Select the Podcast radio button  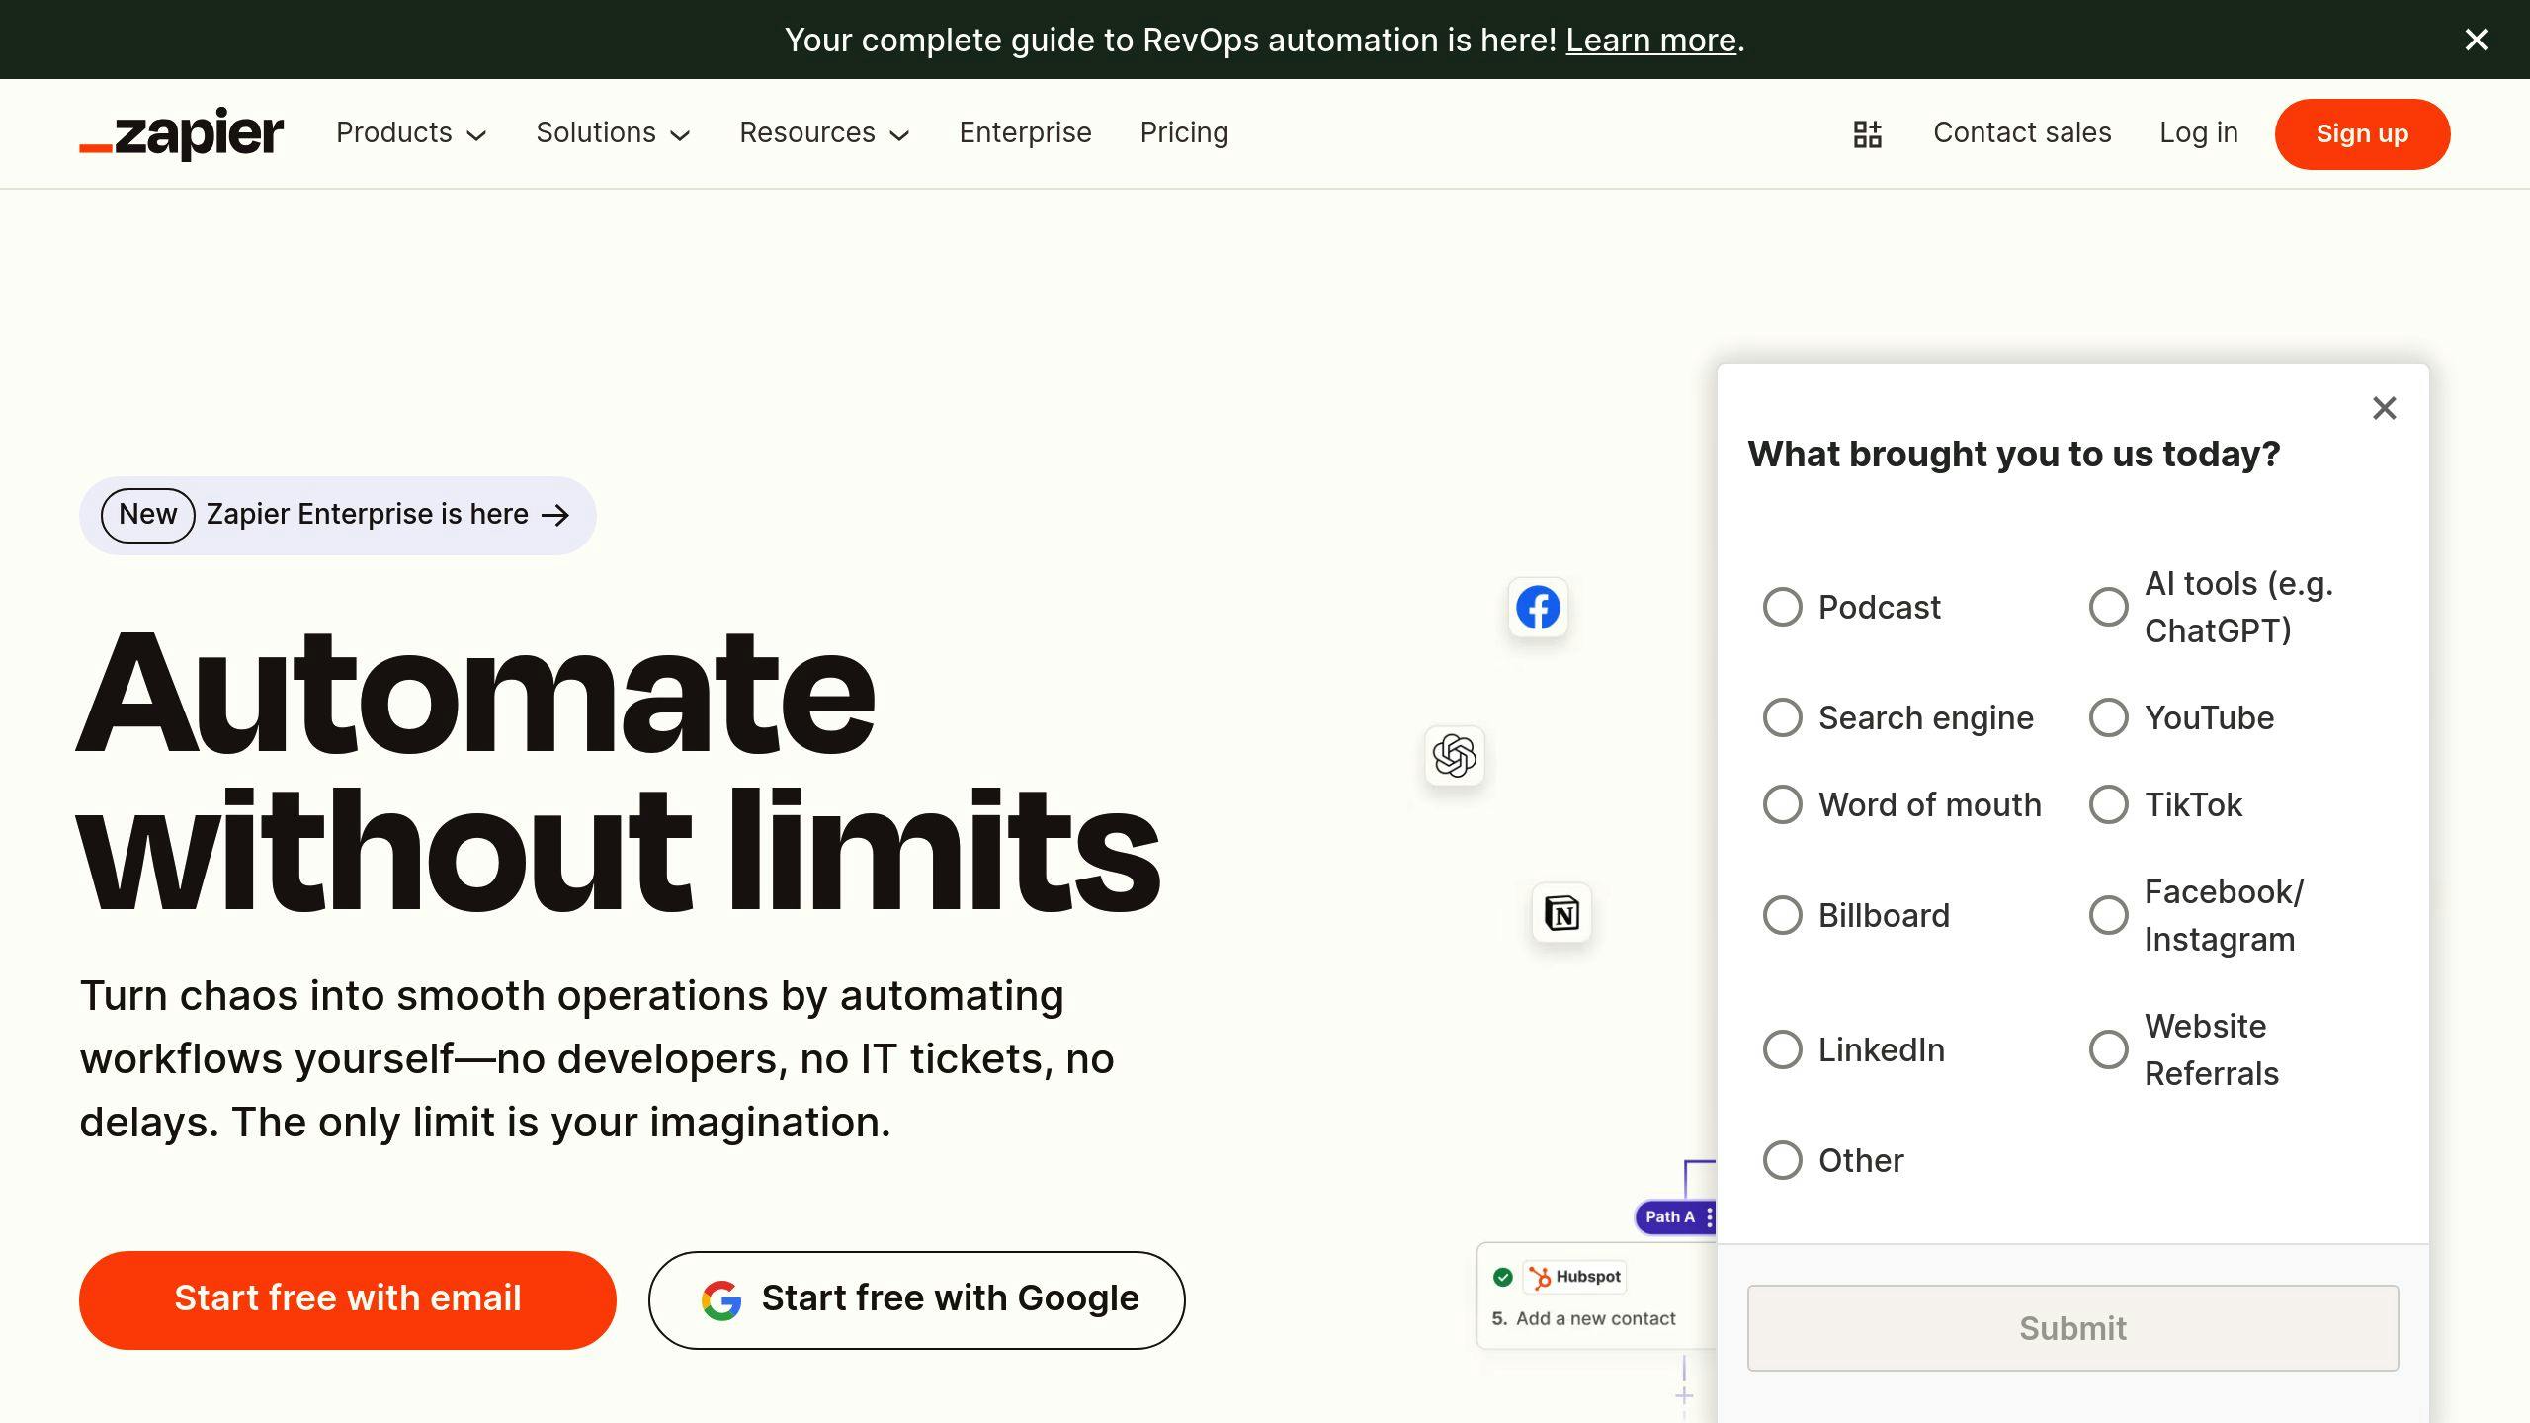(x=1781, y=607)
